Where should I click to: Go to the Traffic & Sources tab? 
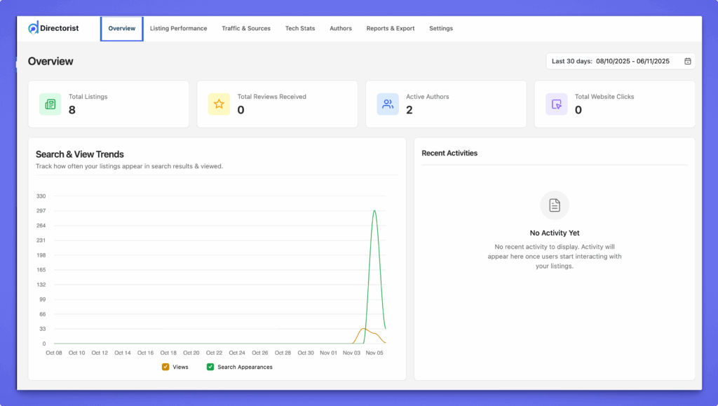[x=246, y=29]
